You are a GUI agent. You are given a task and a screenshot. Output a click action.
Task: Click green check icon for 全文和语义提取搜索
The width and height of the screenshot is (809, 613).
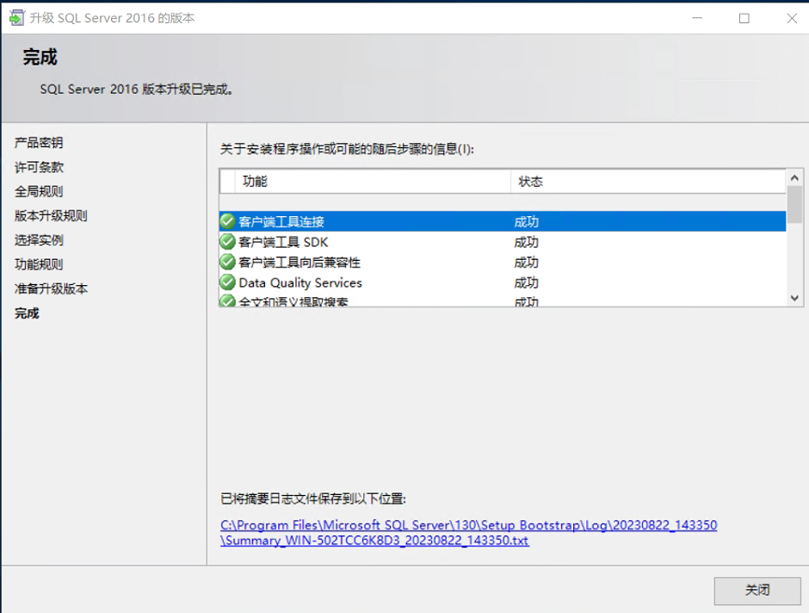pyautogui.click(x=227, y=300)
